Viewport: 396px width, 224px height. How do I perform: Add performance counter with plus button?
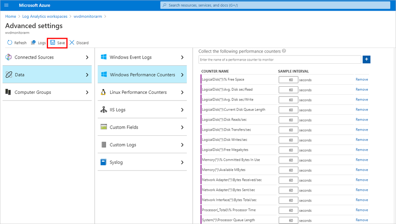366,59
